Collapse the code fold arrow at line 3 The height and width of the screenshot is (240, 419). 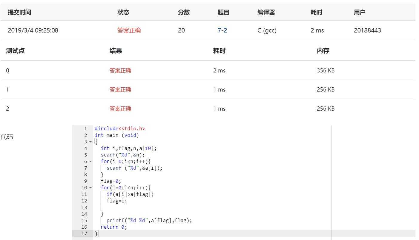coord(91,142)
